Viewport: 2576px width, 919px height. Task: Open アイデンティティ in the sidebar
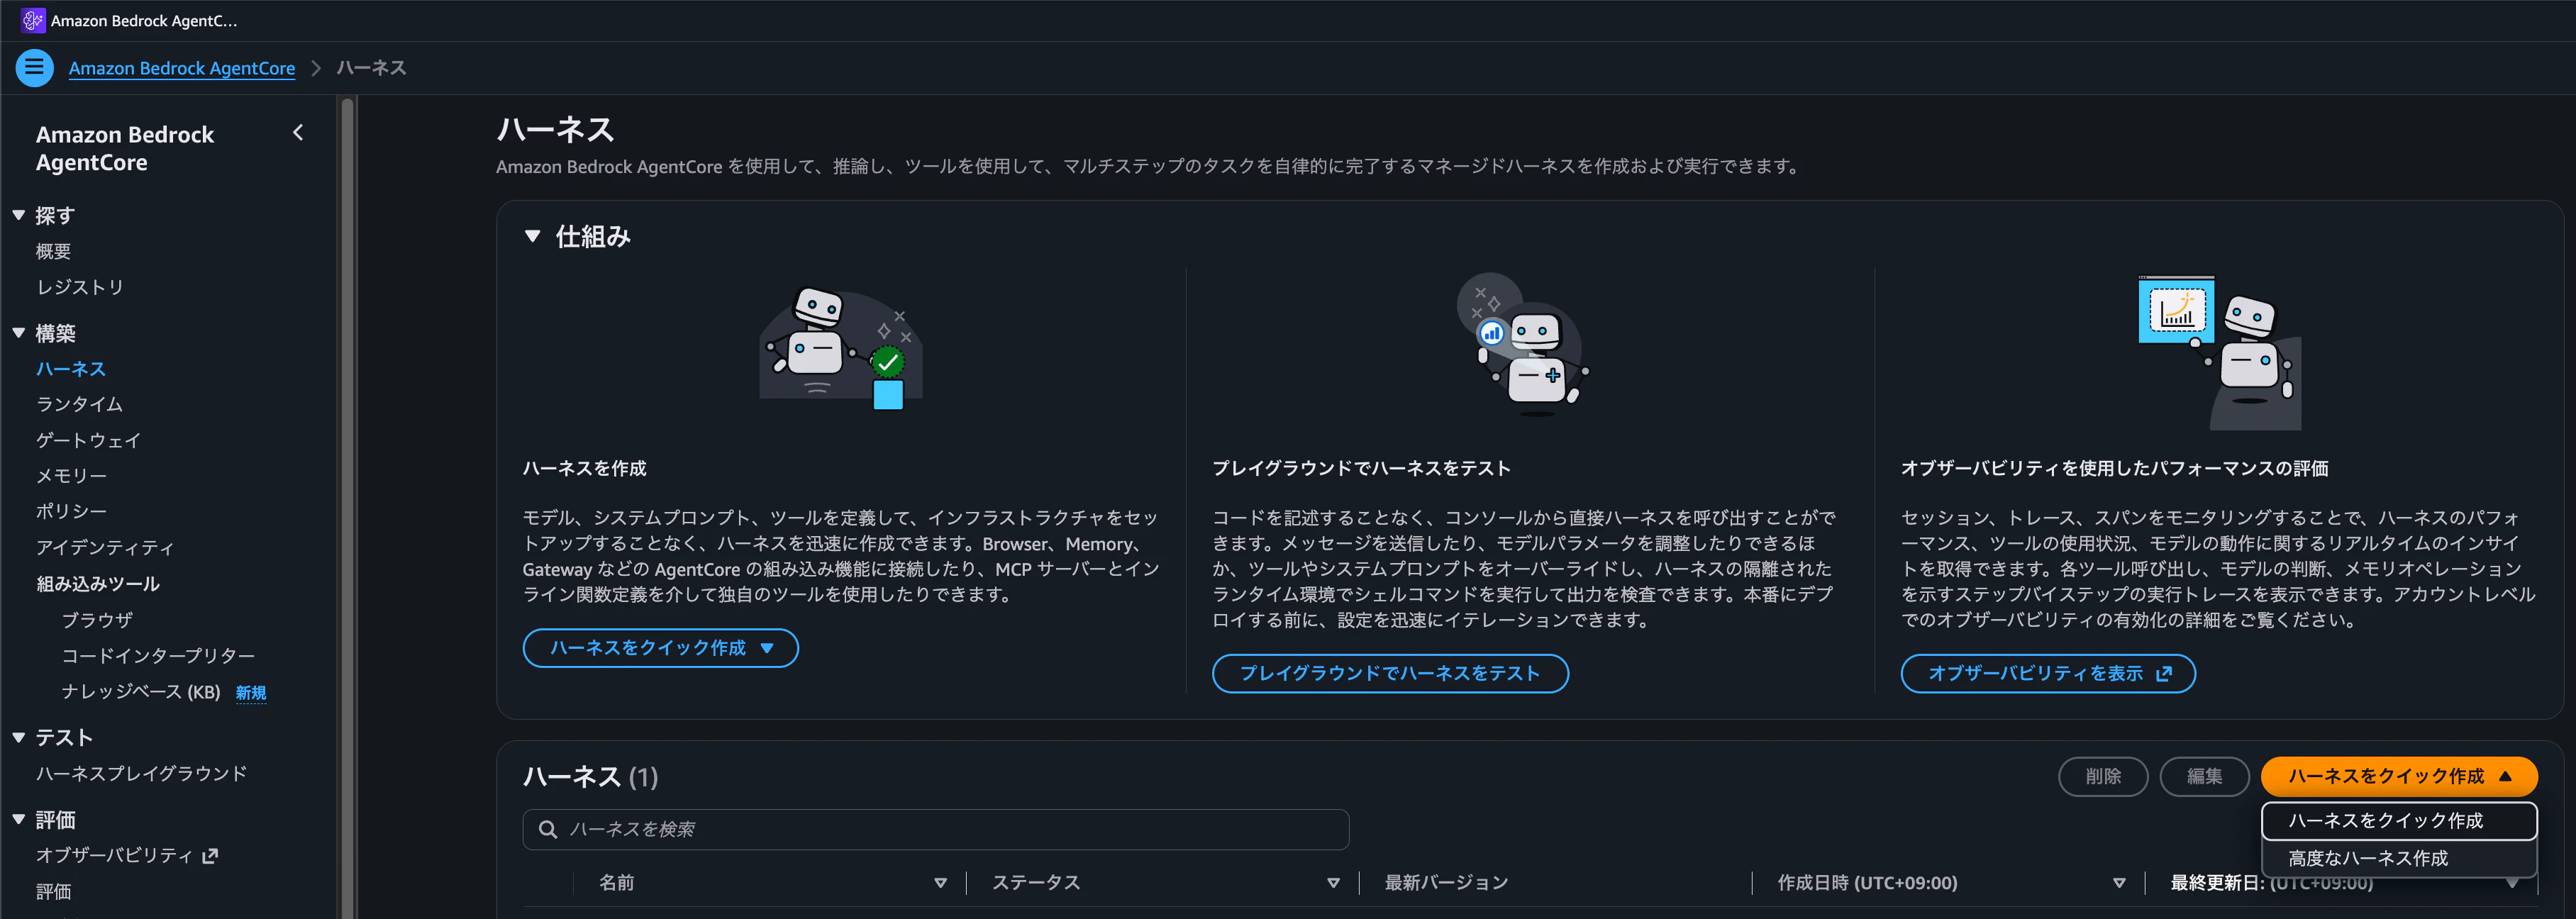(106, 547)
